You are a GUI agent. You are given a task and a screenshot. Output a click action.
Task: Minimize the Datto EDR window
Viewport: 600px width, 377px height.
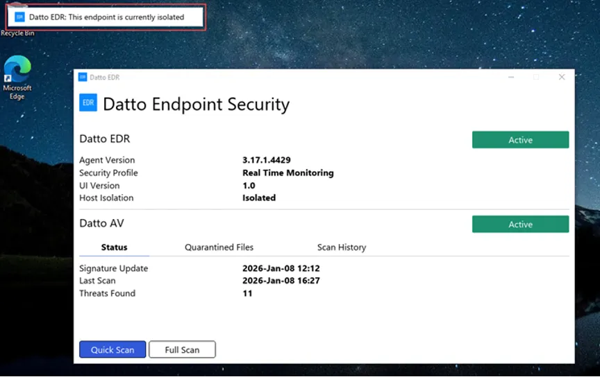tap(510, 77)
